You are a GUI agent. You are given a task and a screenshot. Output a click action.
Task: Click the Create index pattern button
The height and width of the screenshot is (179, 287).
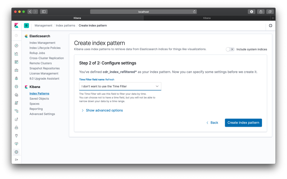point(243,123)
